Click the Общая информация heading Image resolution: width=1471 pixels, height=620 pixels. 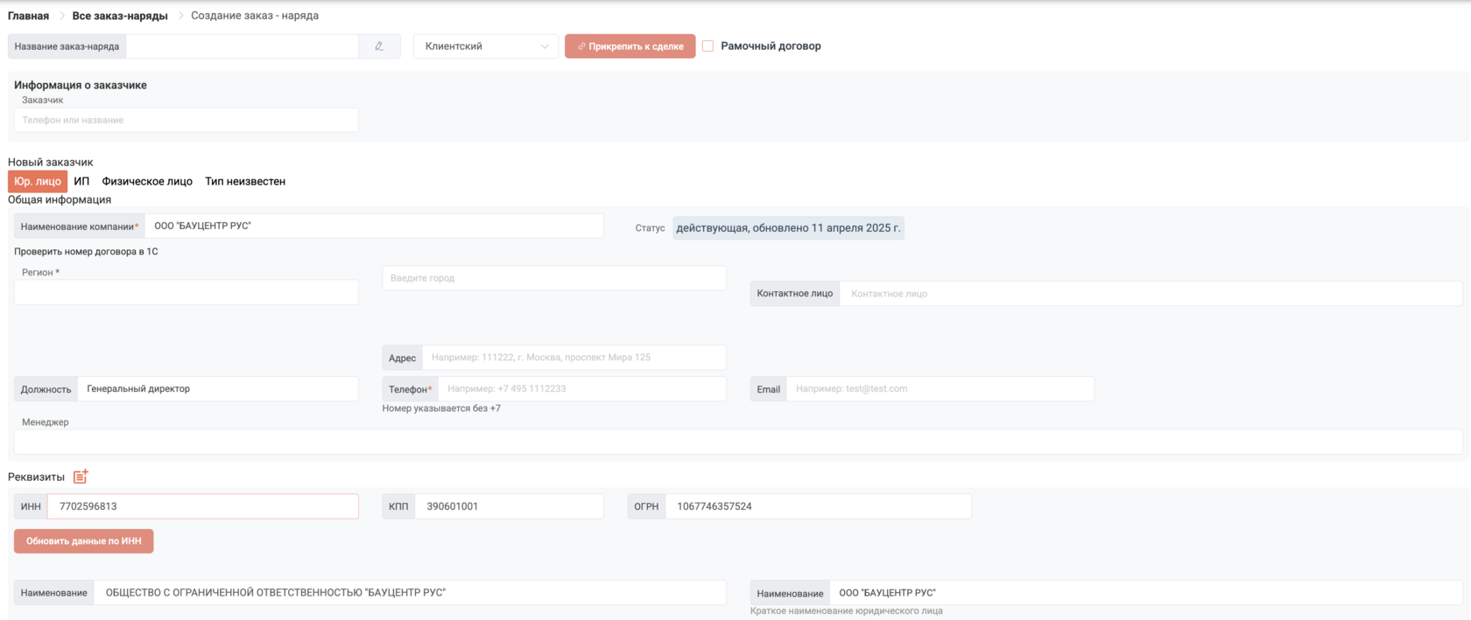pyautogui.click(x=60, y=199)
